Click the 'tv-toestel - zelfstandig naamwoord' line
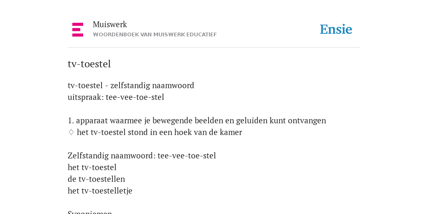The height and width of the screenshot is (214, 428). [x=131, y=85]
